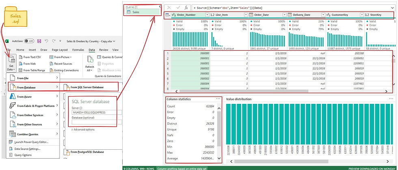The width and height of the screenshot is (398, 170).
Task: Open Order_Number column filter dropdown
Action: [x=207, y=15]
